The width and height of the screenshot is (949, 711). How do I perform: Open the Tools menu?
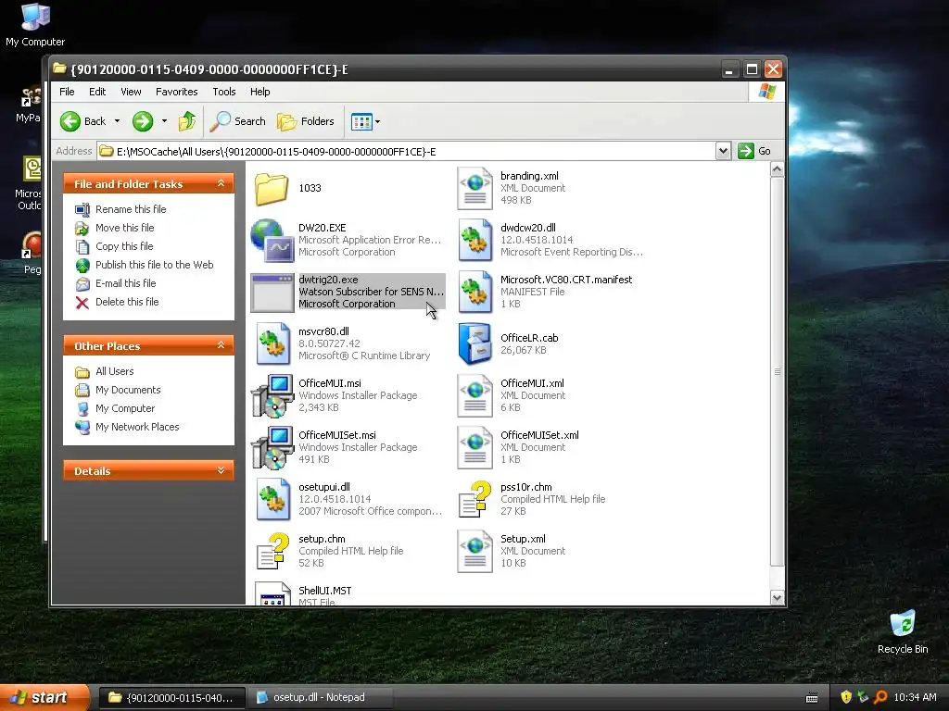pos(224,92)
